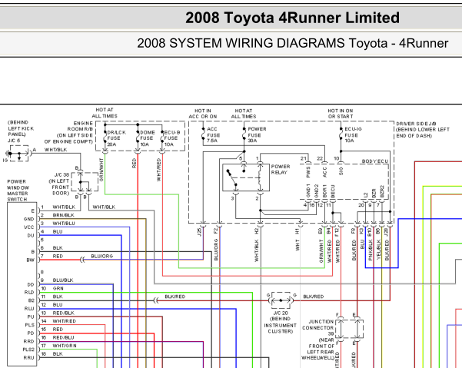
Task: Select the "BLU/BLK" wire label at pin 9
Action: (x=63, y=280)
